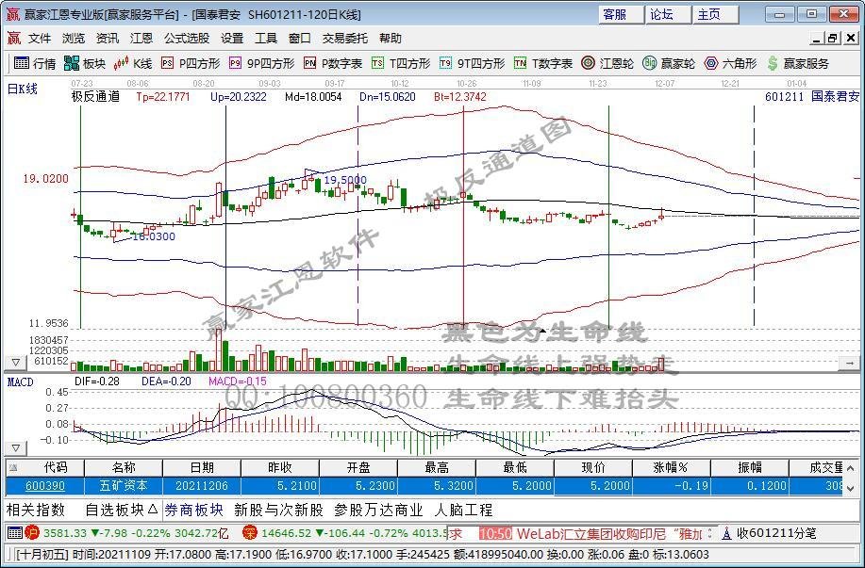Viewport: 865px width, 568px height.
Task: Click the WeLab汇立集团 news ticker headline
Action: [610, 533]
